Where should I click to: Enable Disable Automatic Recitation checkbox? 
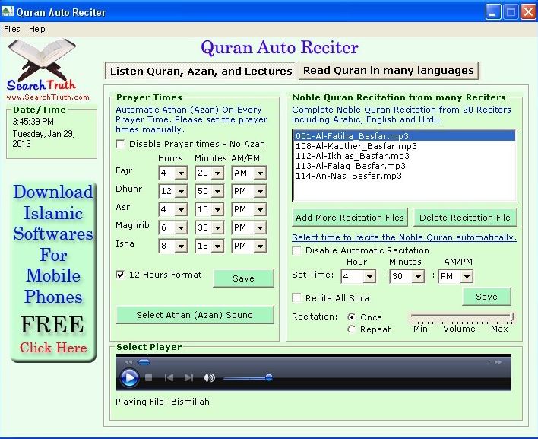[x=297, y=250]
